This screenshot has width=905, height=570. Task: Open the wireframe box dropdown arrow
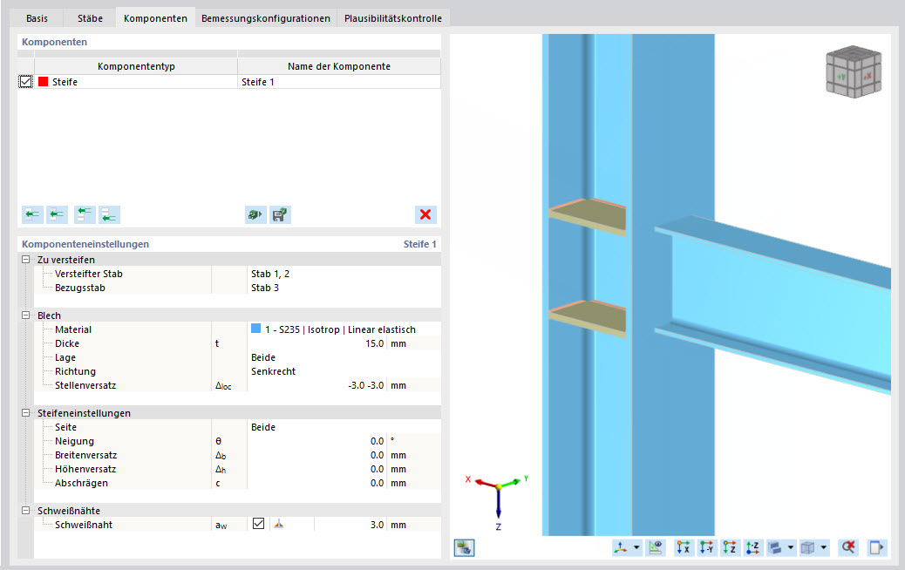pos(824,547)
